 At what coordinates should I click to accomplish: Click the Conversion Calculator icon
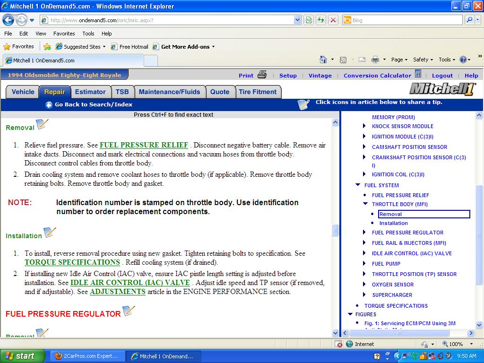(418, 74)
